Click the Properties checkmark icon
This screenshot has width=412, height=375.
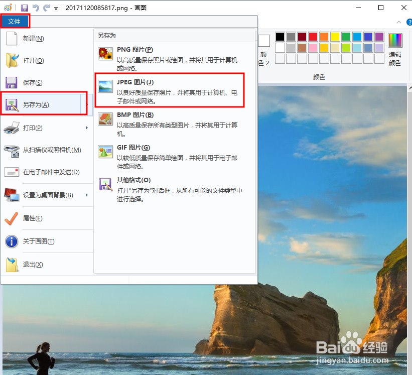point(12,218)
